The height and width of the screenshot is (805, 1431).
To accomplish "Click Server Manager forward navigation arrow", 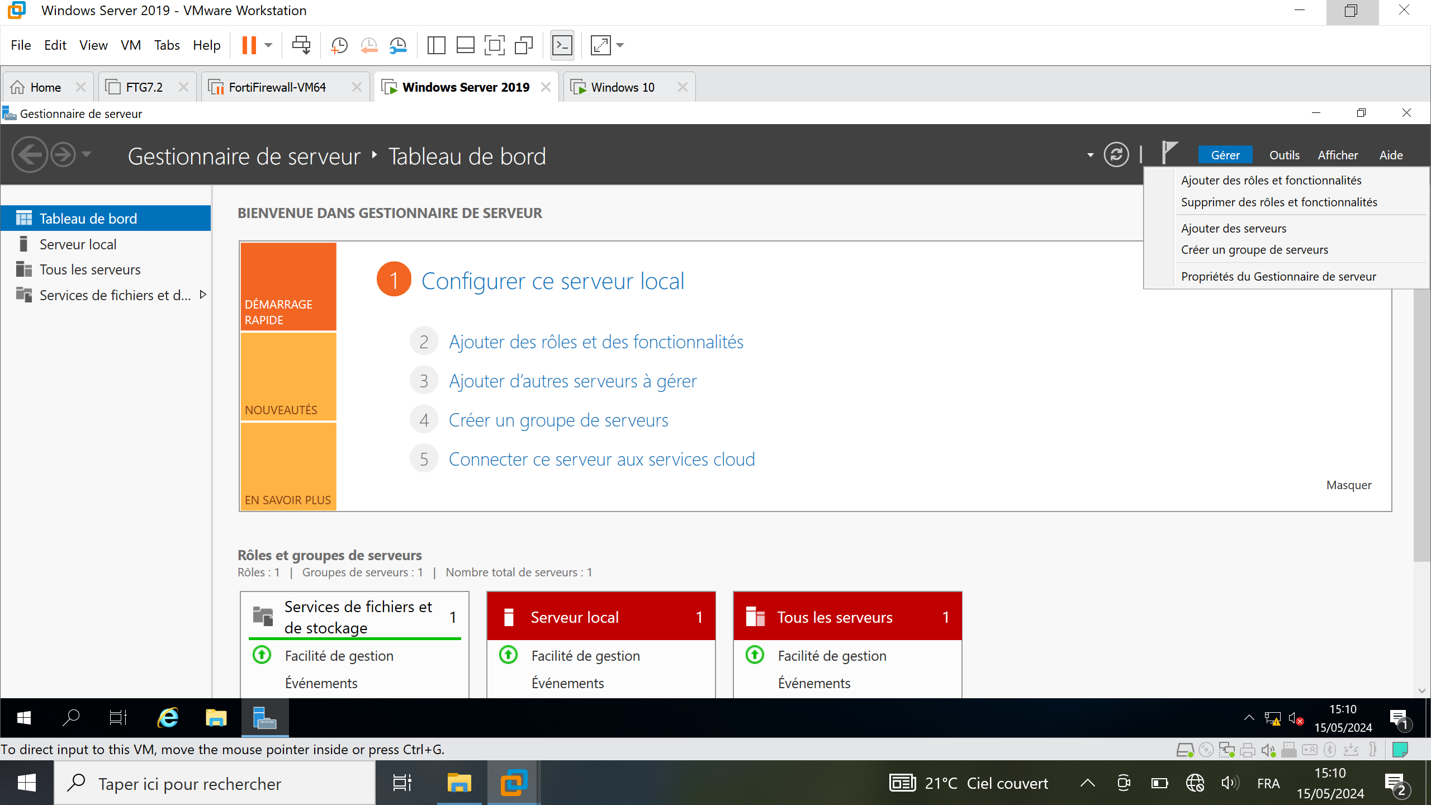I will [x=63, y=155].
